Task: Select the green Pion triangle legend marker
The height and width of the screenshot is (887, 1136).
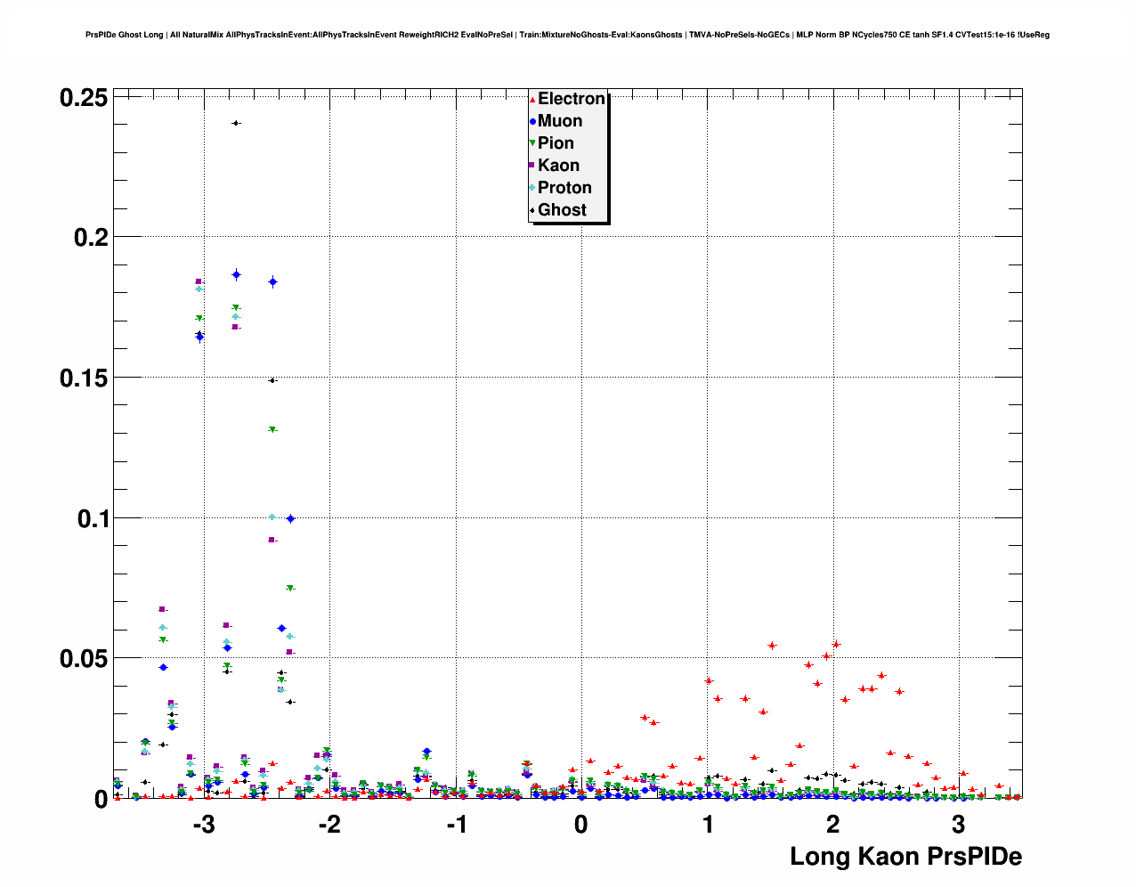Action: tap(532, 143)
